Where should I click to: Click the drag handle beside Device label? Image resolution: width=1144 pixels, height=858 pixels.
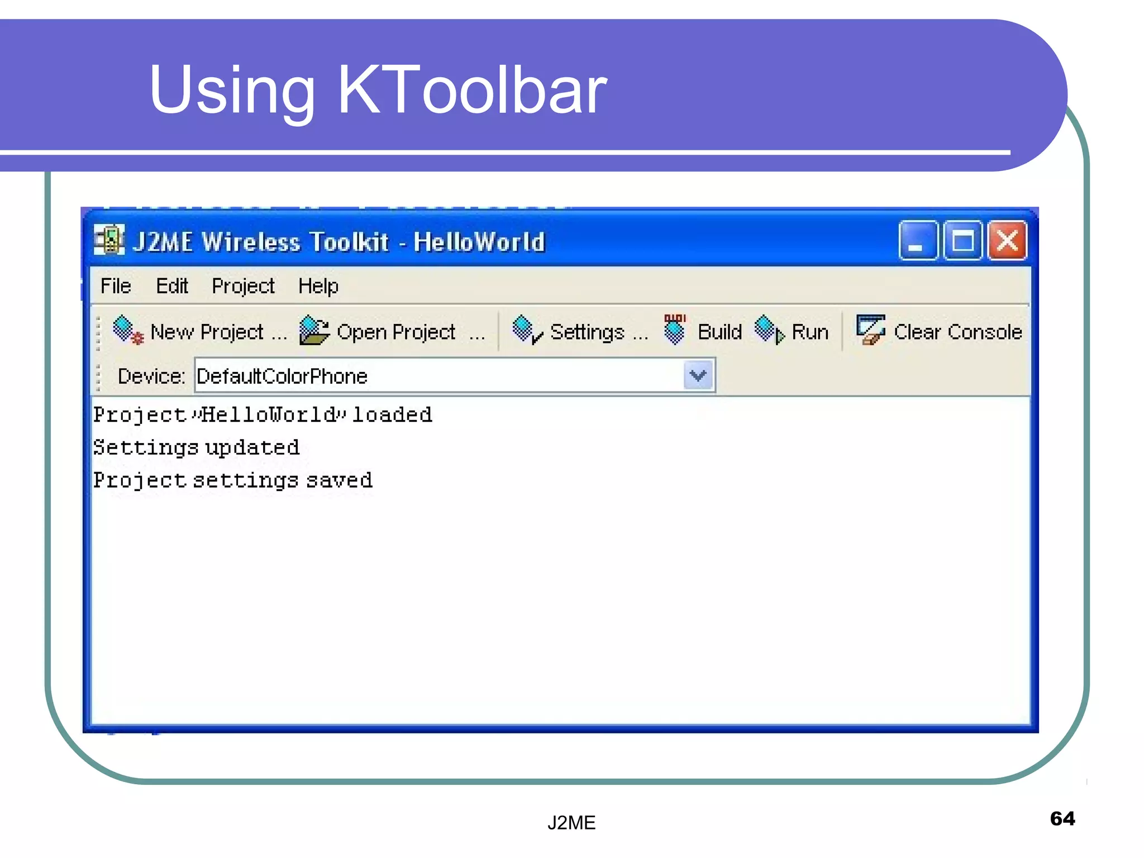click(98, 377)
